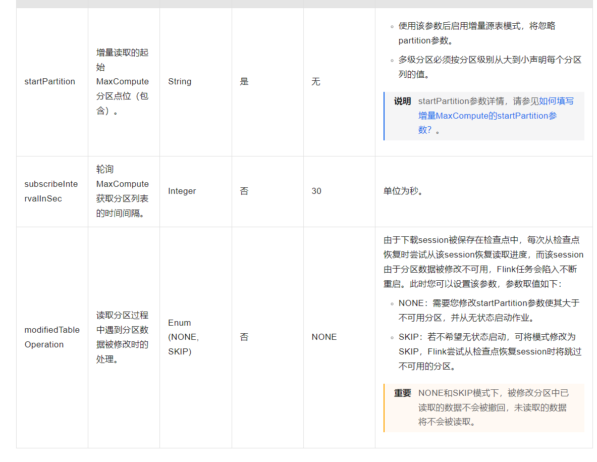Click the NONE option bullet explanation
597x462 pixels.
click(489, 311)
